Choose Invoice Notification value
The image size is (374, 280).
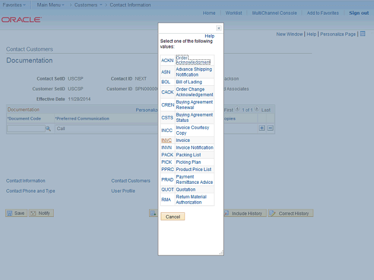(195, 148)
